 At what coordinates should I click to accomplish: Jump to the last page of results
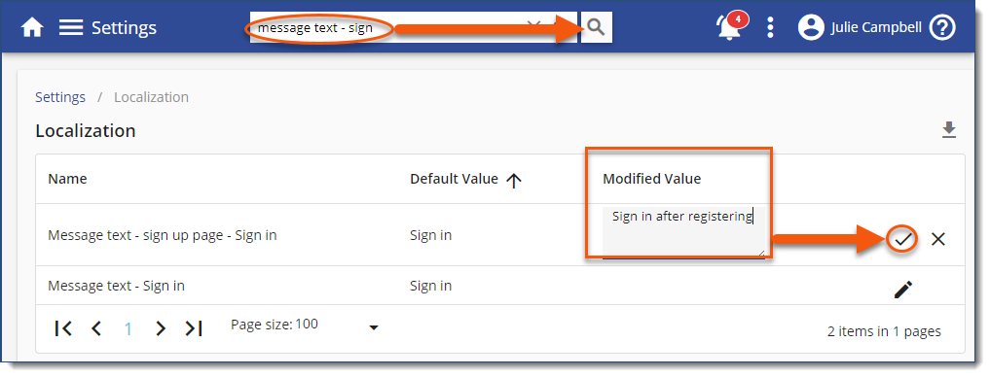[x=193, y=328]
